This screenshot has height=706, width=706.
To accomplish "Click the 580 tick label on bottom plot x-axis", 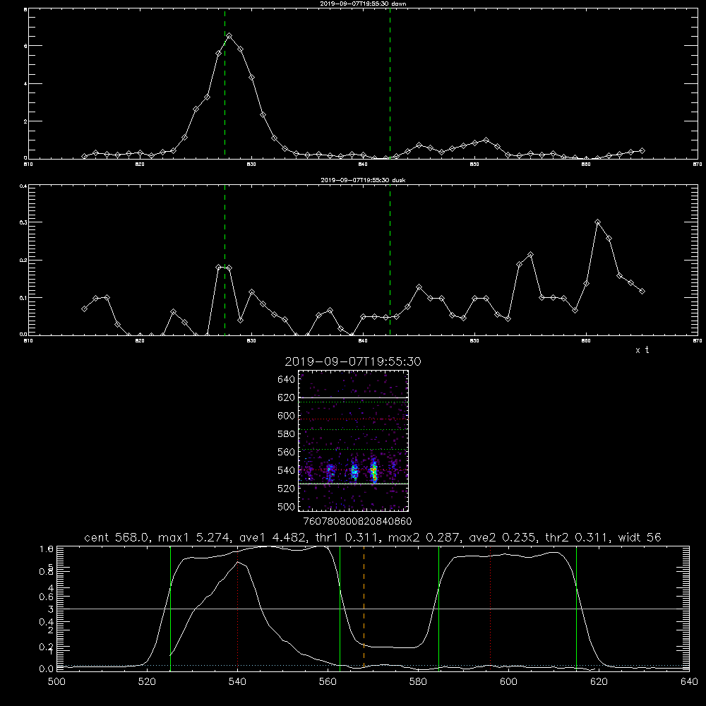I will [418, 682].
